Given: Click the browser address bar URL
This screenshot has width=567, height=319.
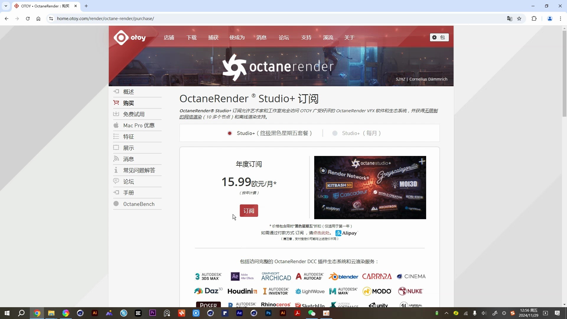Looking at the screenshot, I should [105, 18].
